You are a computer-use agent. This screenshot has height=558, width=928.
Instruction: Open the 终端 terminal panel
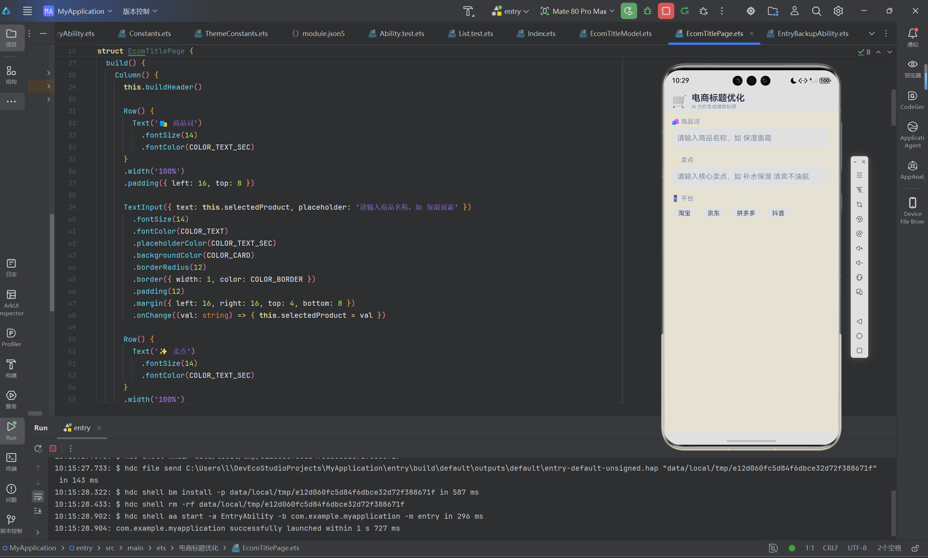pyautogui.click(x=11, y=462)
